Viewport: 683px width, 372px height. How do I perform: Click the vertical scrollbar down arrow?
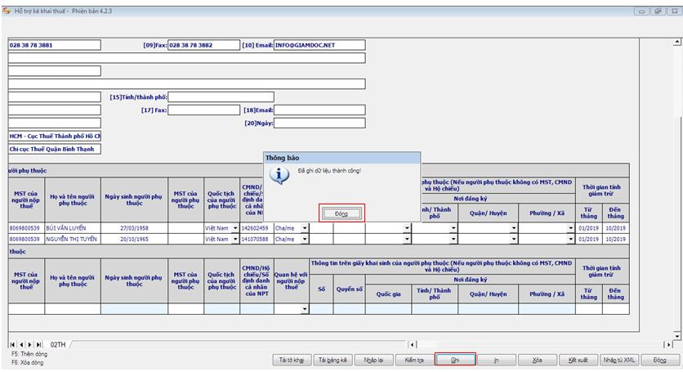point(676,335)
